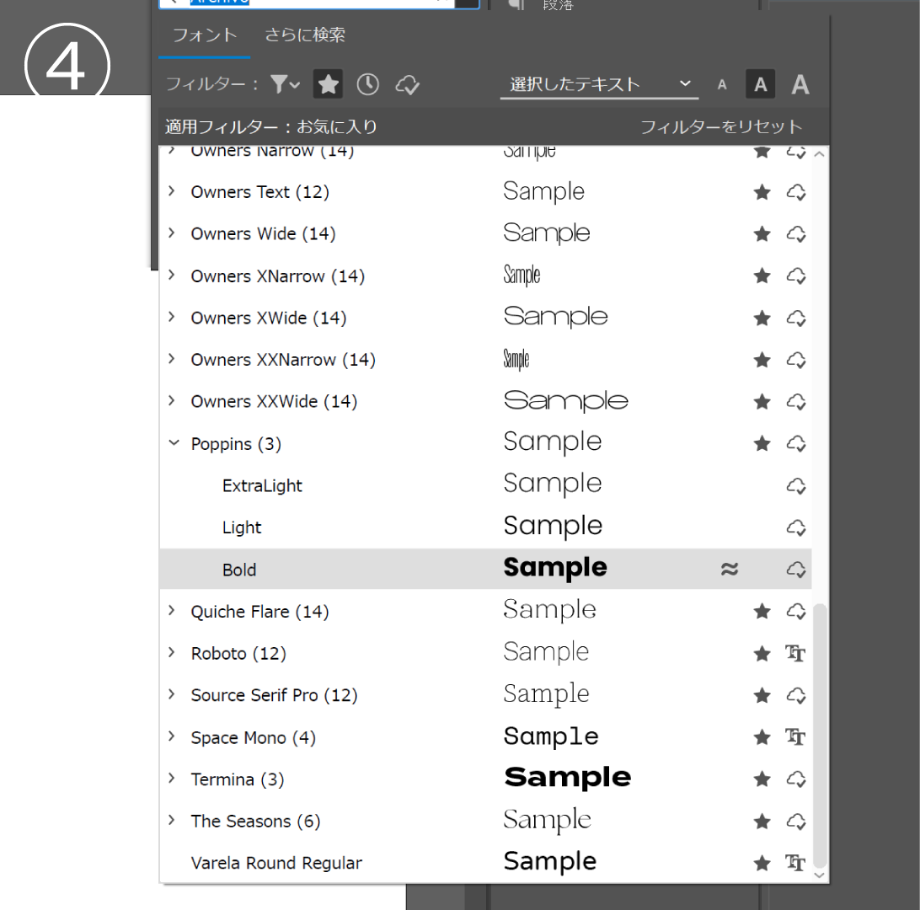This screenshot has height=910, width=920.
Task: Click cloud icon on Owners XXWide row
Action: (x=796, y=402)
